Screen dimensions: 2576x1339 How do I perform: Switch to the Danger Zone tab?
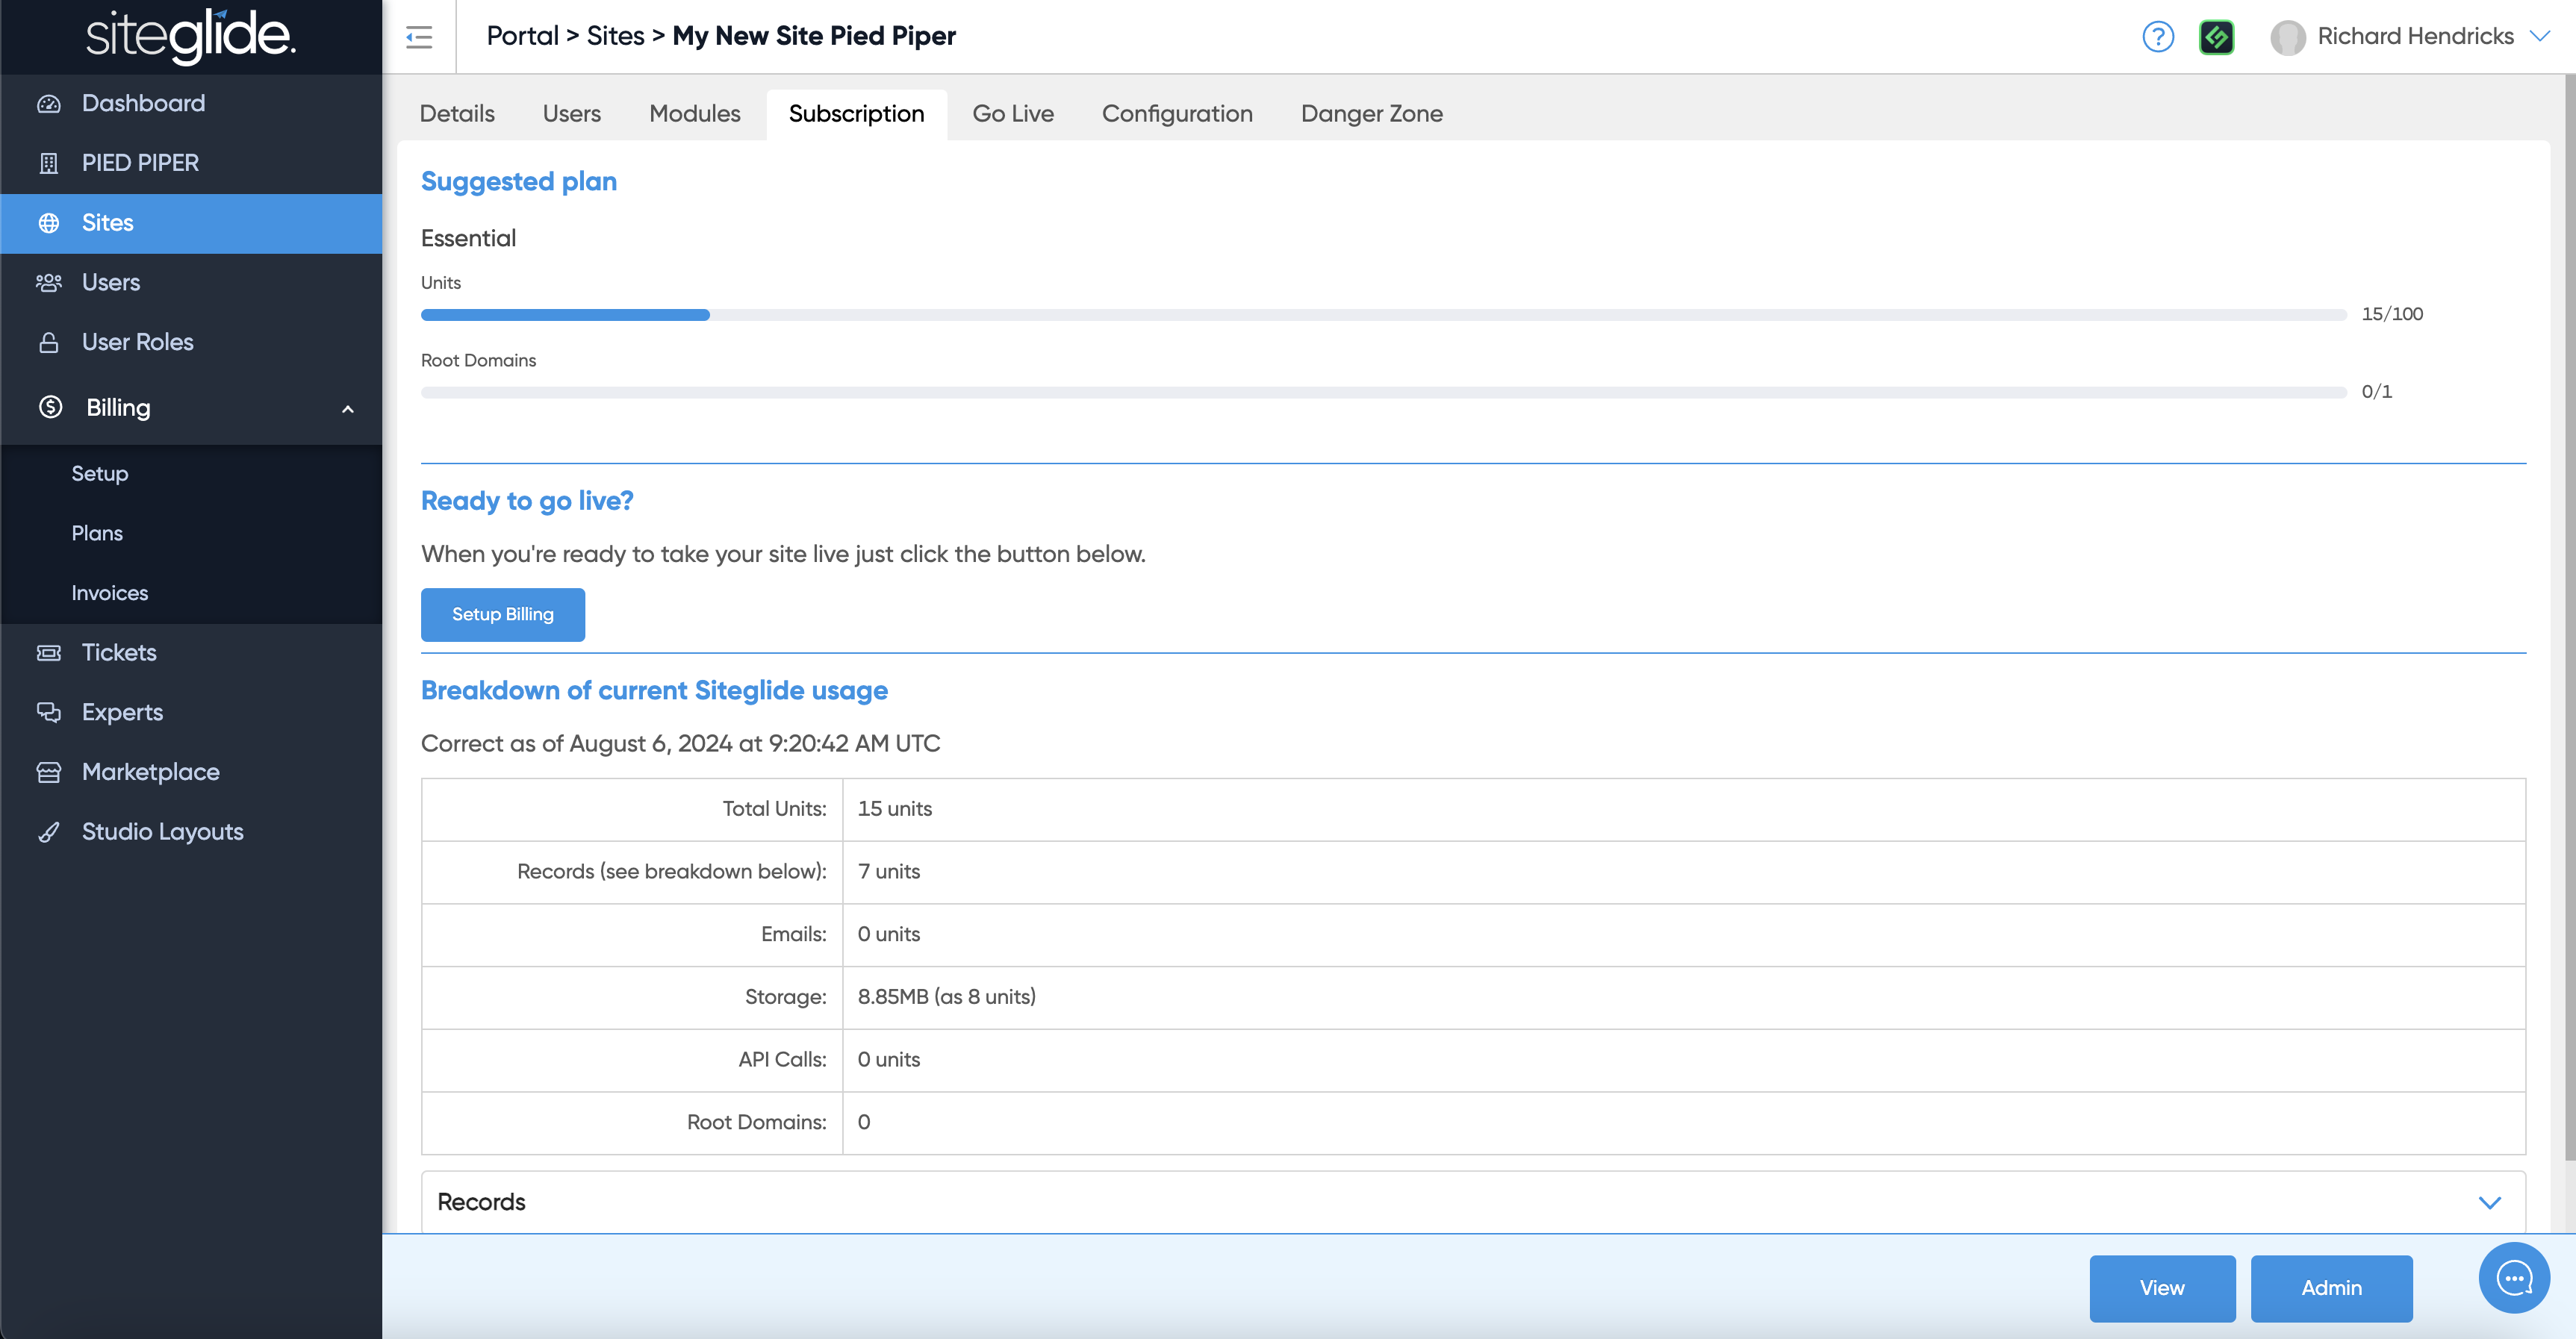coord(1371,114)
